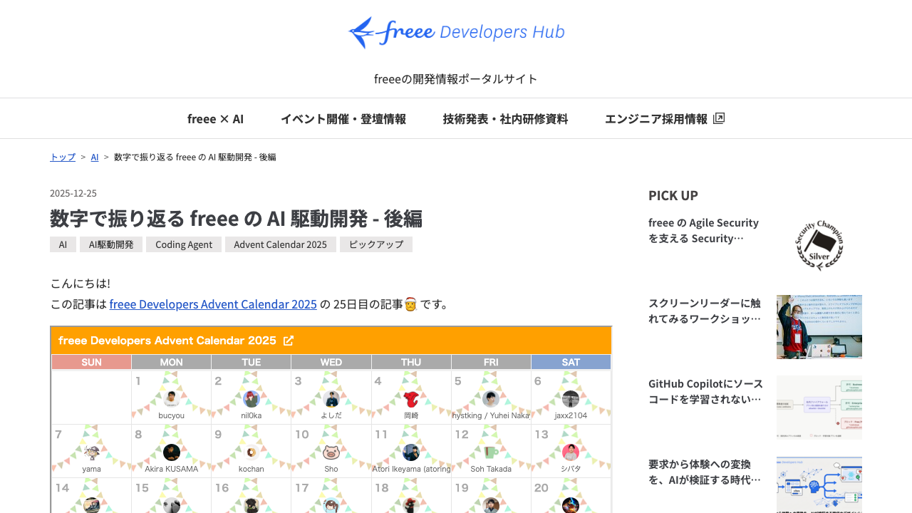This screenshot has width=912, height=513.
Task: Click Sho pig avatar on day 10
Action: tap(331, 452)
